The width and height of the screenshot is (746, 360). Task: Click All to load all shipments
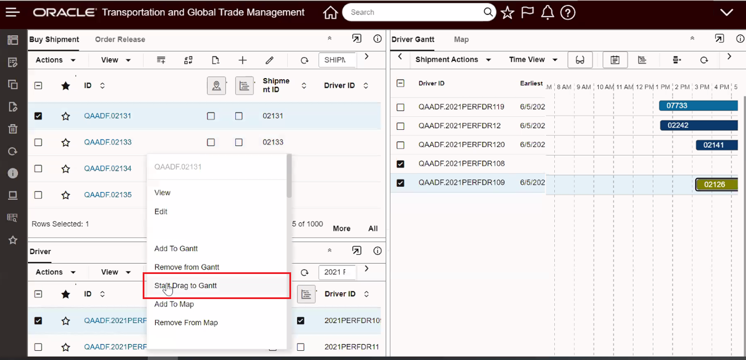point(373,228)
